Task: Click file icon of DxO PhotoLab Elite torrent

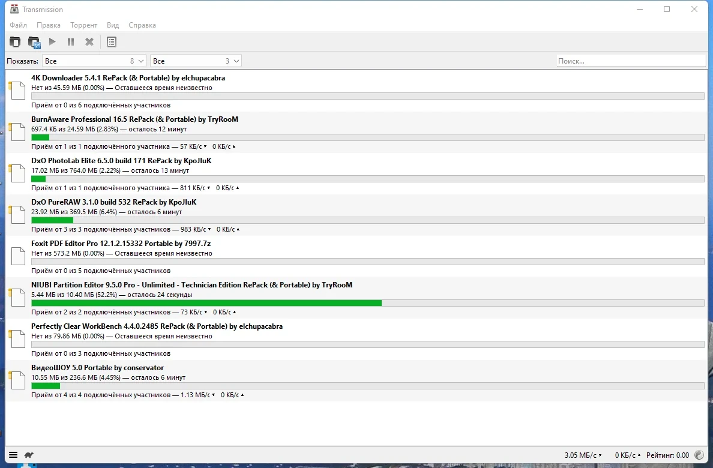Action: (17, 173)
